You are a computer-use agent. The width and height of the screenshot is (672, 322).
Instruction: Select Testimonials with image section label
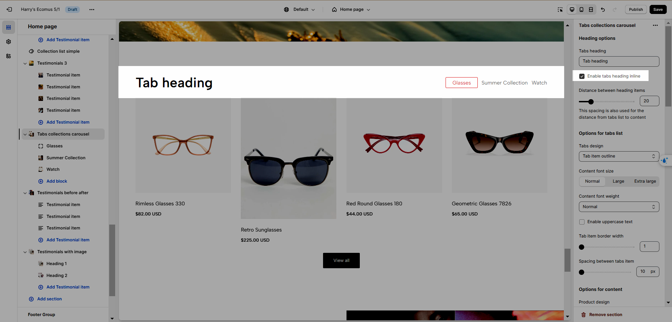(62, 252)
